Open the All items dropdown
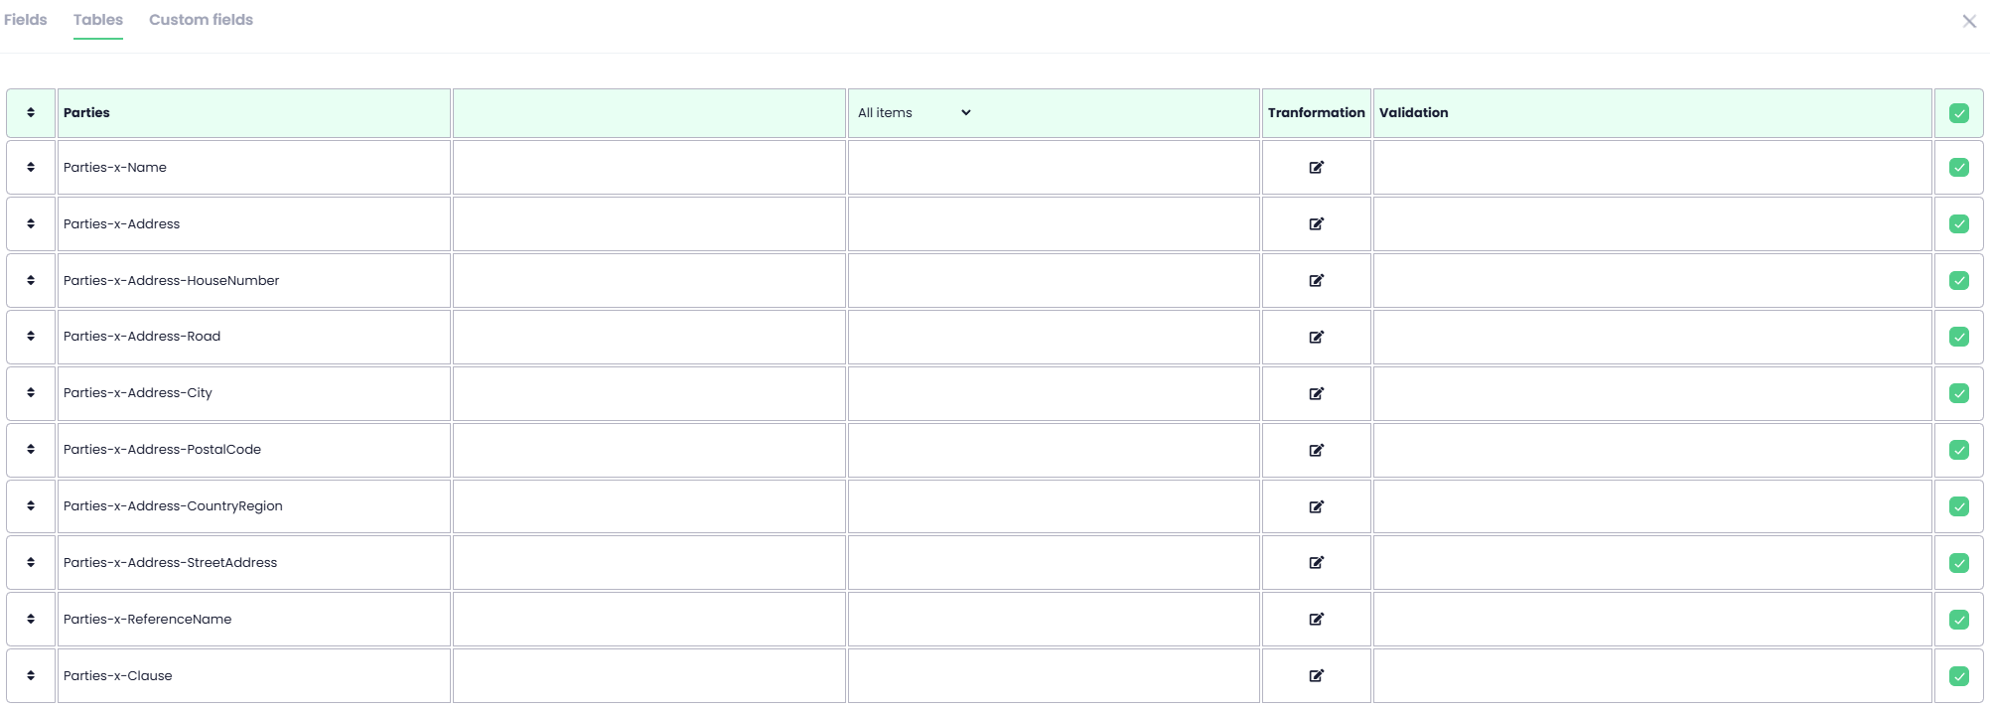1990x709 pixels. 914,113
